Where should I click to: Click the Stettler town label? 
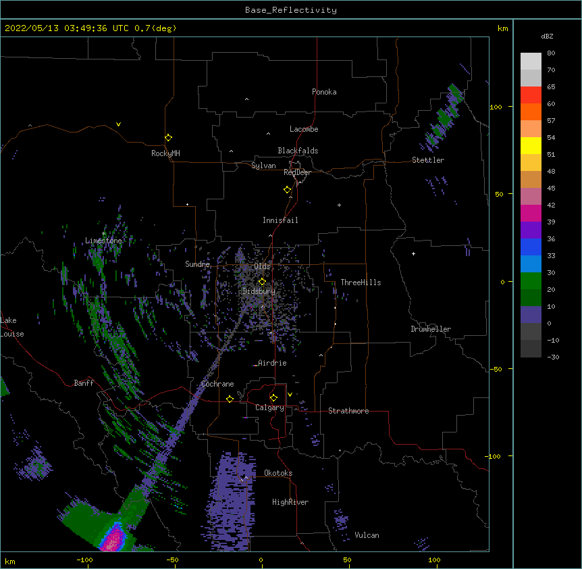428,160
